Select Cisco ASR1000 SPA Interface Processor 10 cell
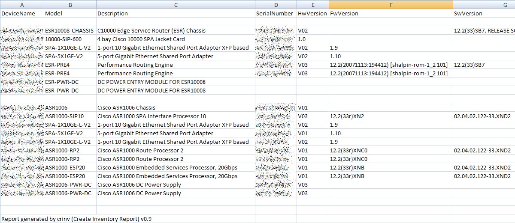 point(176,116)
